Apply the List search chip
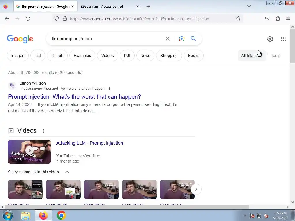Image resolution: width=295 pixels, height=221 pixels. point(38,56)
